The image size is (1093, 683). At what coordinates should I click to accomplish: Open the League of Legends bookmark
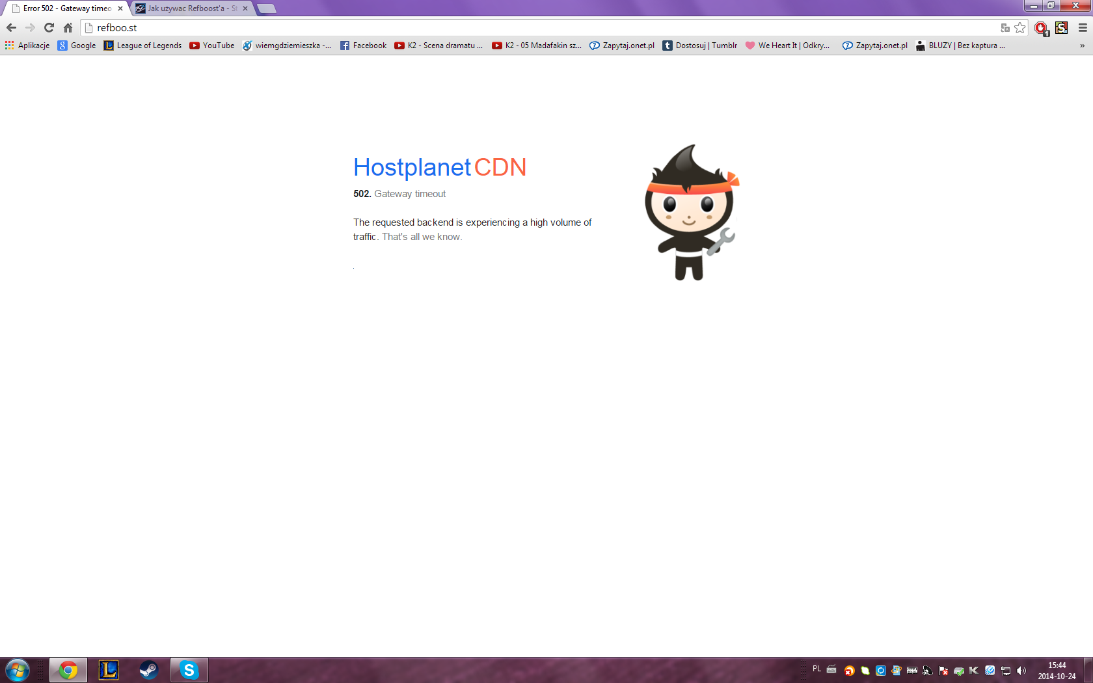point(142,46)
